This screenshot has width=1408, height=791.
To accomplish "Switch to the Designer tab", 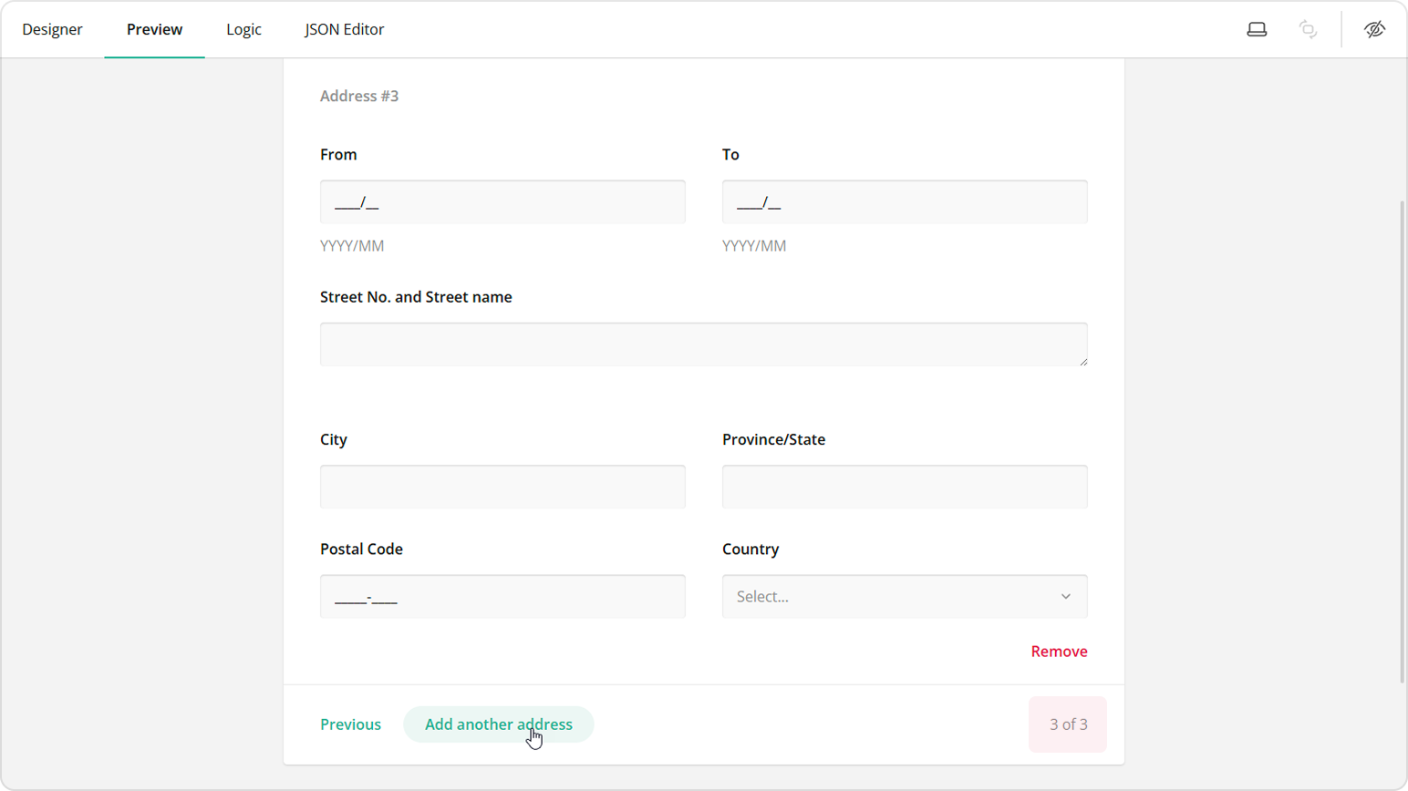I will tap(52, 28).
